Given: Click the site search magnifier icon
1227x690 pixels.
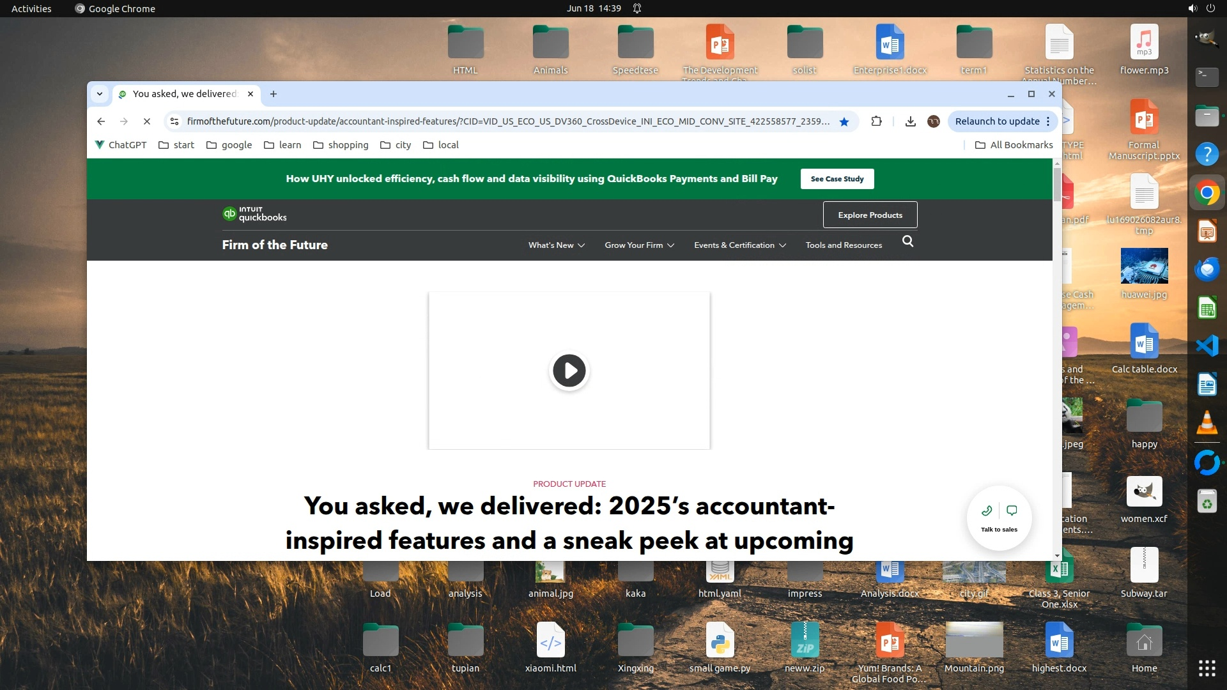Looking at the screenshot, I should coord(907,241).
